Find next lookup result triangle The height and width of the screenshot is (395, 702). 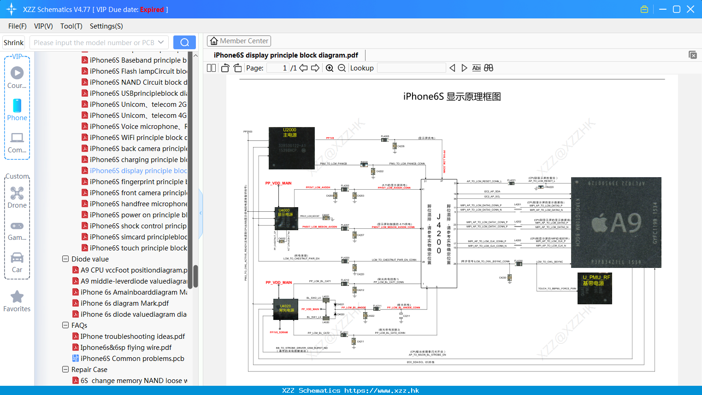[464, 68]
